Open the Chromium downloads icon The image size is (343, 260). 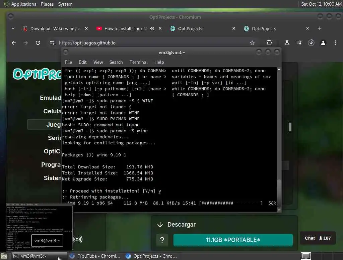311,43
